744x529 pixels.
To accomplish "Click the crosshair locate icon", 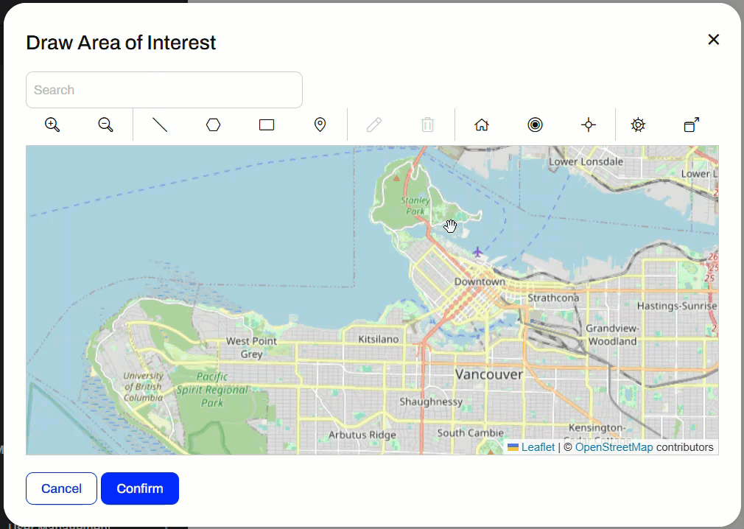I will (588, 125).
